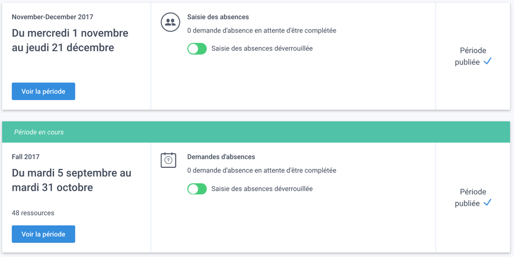Click the question mark inside the calendar icon

[x=168, y=160]
